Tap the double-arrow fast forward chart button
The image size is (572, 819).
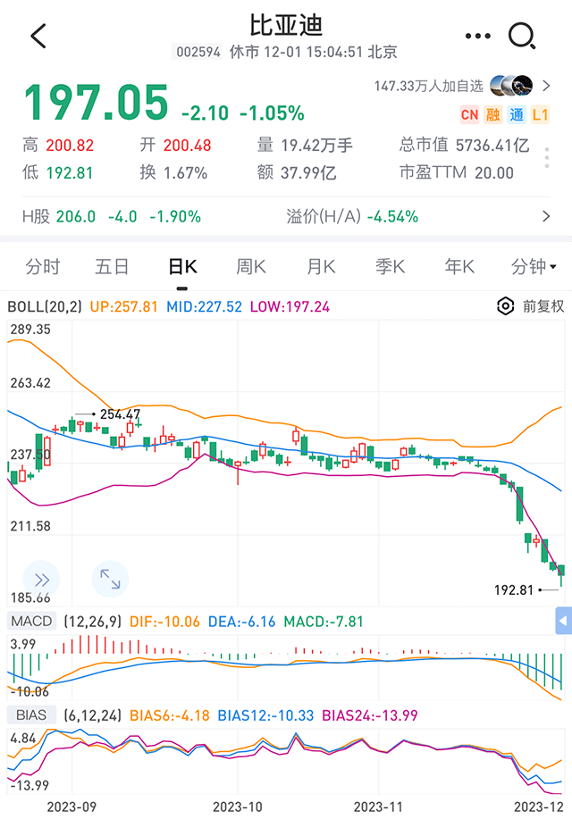click(x=41, y=580)
